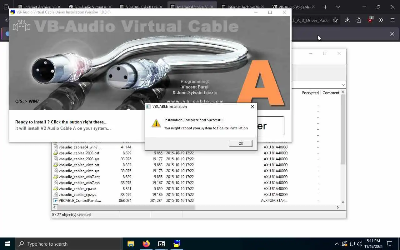Click the AvXPUM 81A4... attribute cell
The image size is (400, 250).
pos(274,201)
